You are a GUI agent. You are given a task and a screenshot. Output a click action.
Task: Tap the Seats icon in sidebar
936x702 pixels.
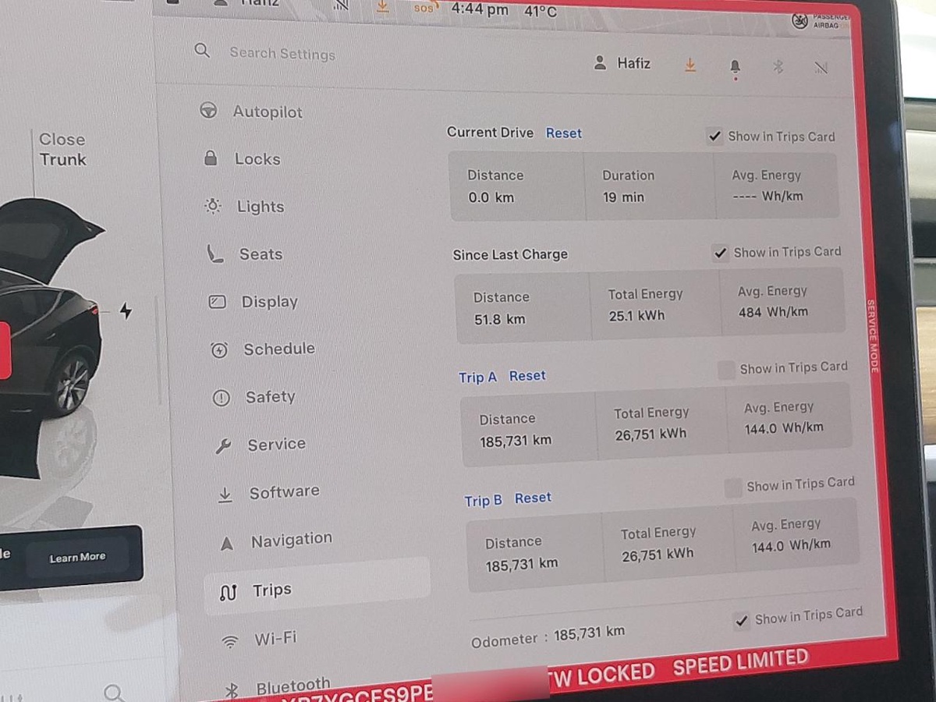[x=215, y=253]
